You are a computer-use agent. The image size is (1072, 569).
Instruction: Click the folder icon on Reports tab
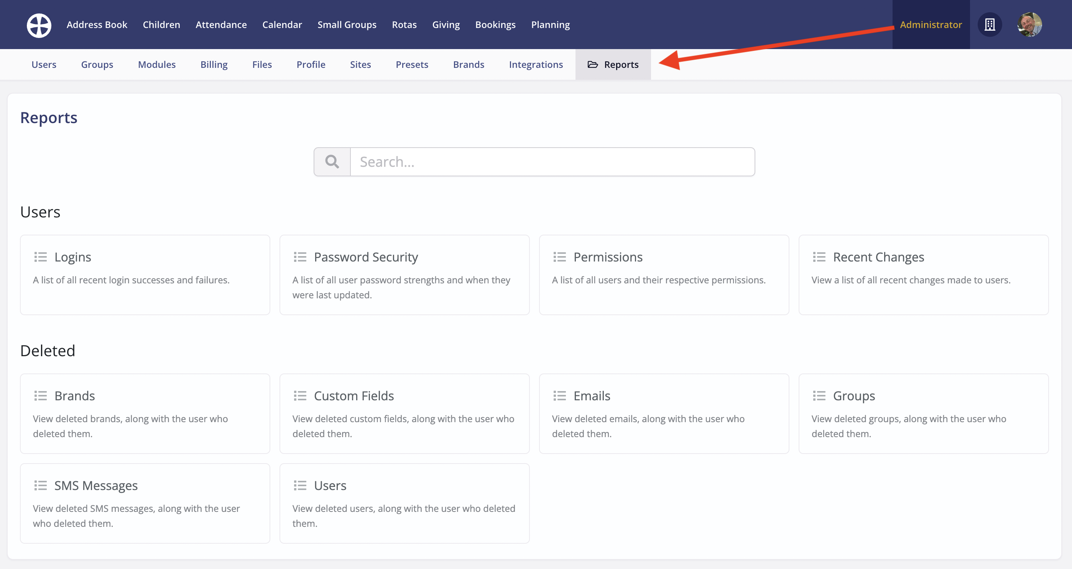(593, 64)
